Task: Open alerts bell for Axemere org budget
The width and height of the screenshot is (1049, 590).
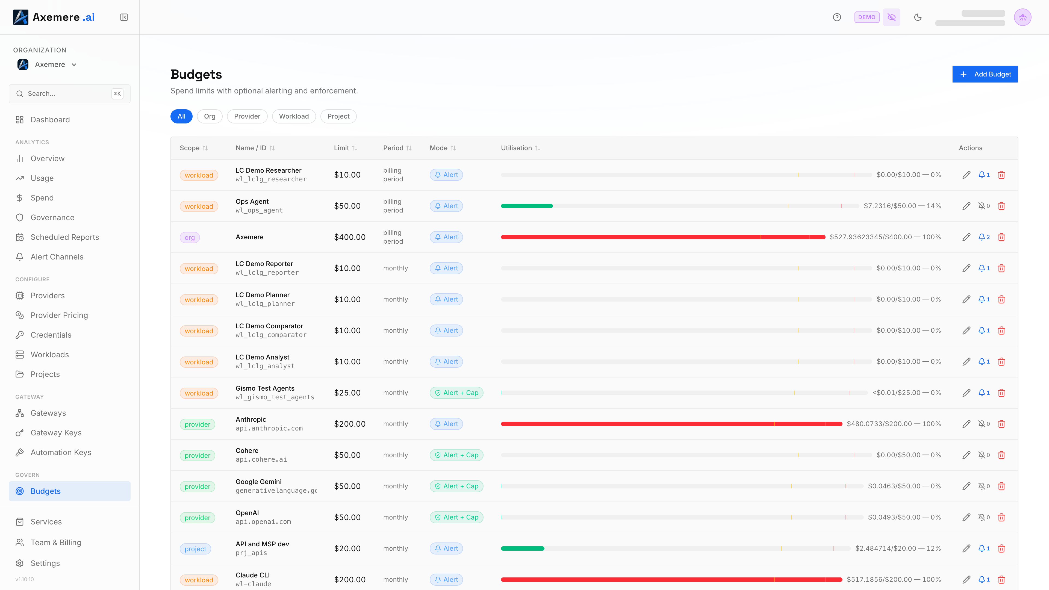Action: (984, 237)
